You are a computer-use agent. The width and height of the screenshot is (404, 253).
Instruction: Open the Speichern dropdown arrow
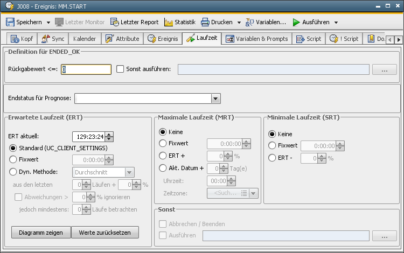click(48, 23)
